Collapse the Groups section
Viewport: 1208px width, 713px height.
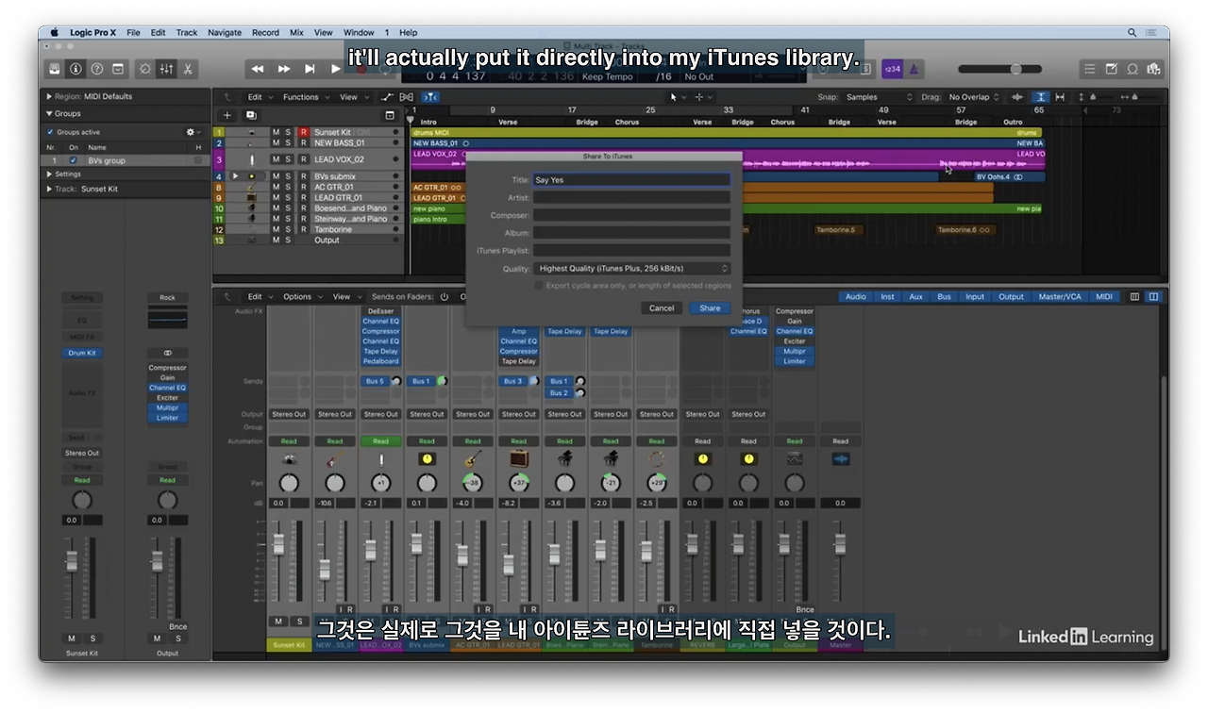[x=49, y=113]
